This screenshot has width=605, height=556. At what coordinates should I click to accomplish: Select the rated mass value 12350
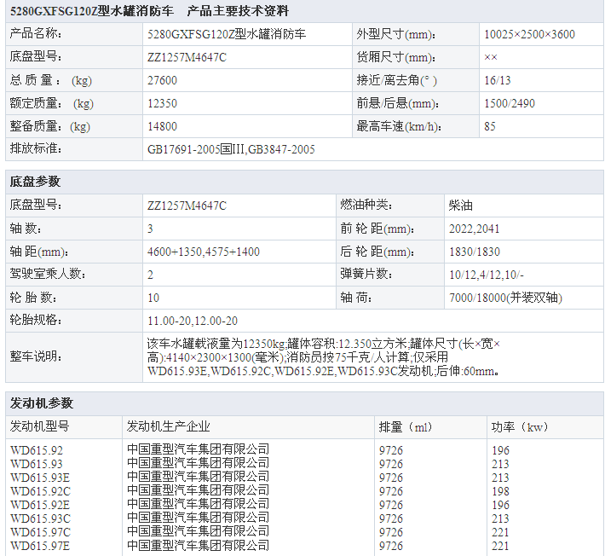162,104
